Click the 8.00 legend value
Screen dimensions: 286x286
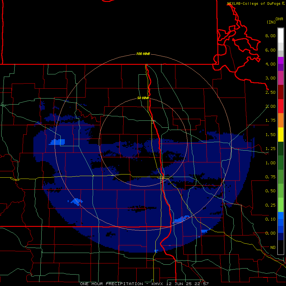[x=270, y=36]
